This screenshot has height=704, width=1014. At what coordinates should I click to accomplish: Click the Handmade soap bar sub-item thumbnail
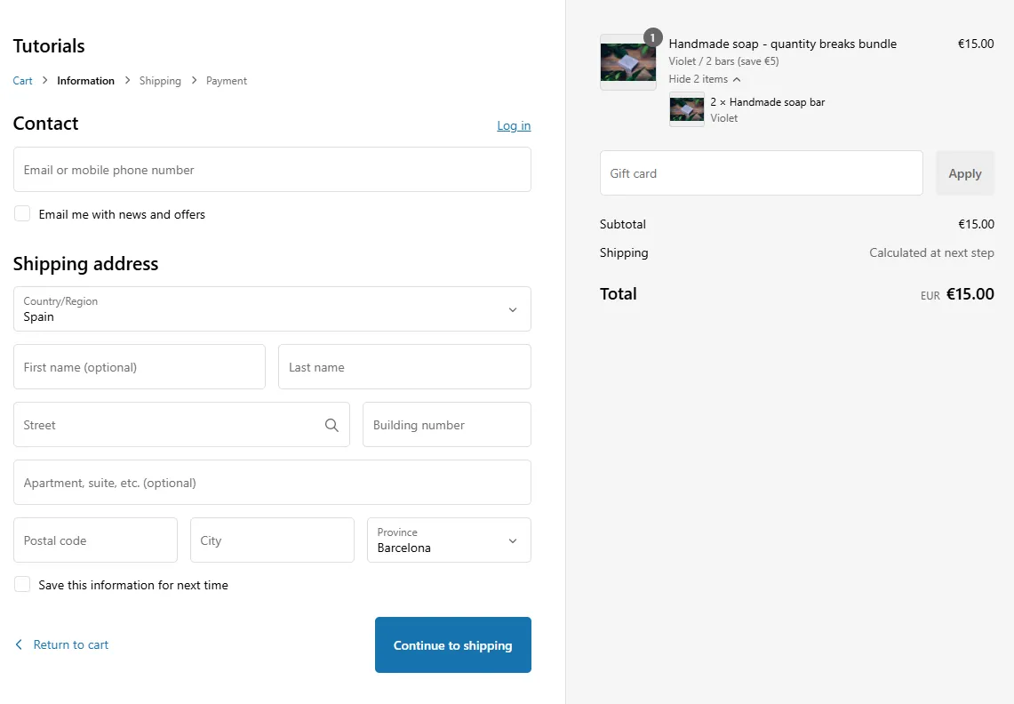pyautogui.click(x=686, y=109)
